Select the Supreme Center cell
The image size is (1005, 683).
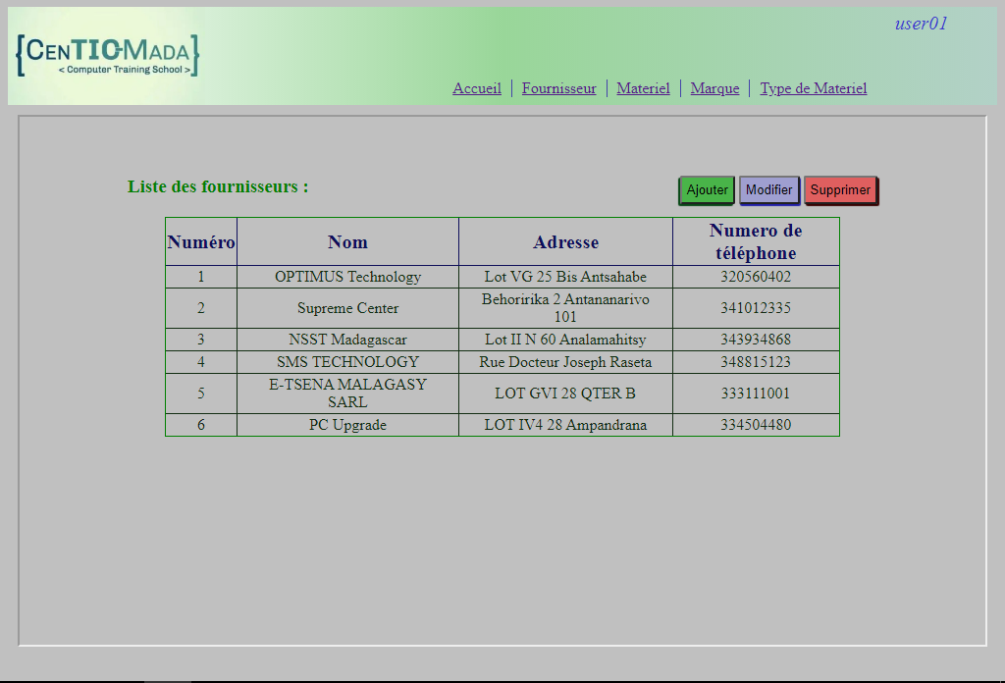tap(348, 308)
